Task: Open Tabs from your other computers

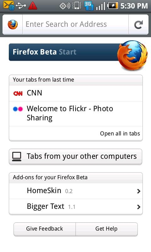Action: (75, 157)
